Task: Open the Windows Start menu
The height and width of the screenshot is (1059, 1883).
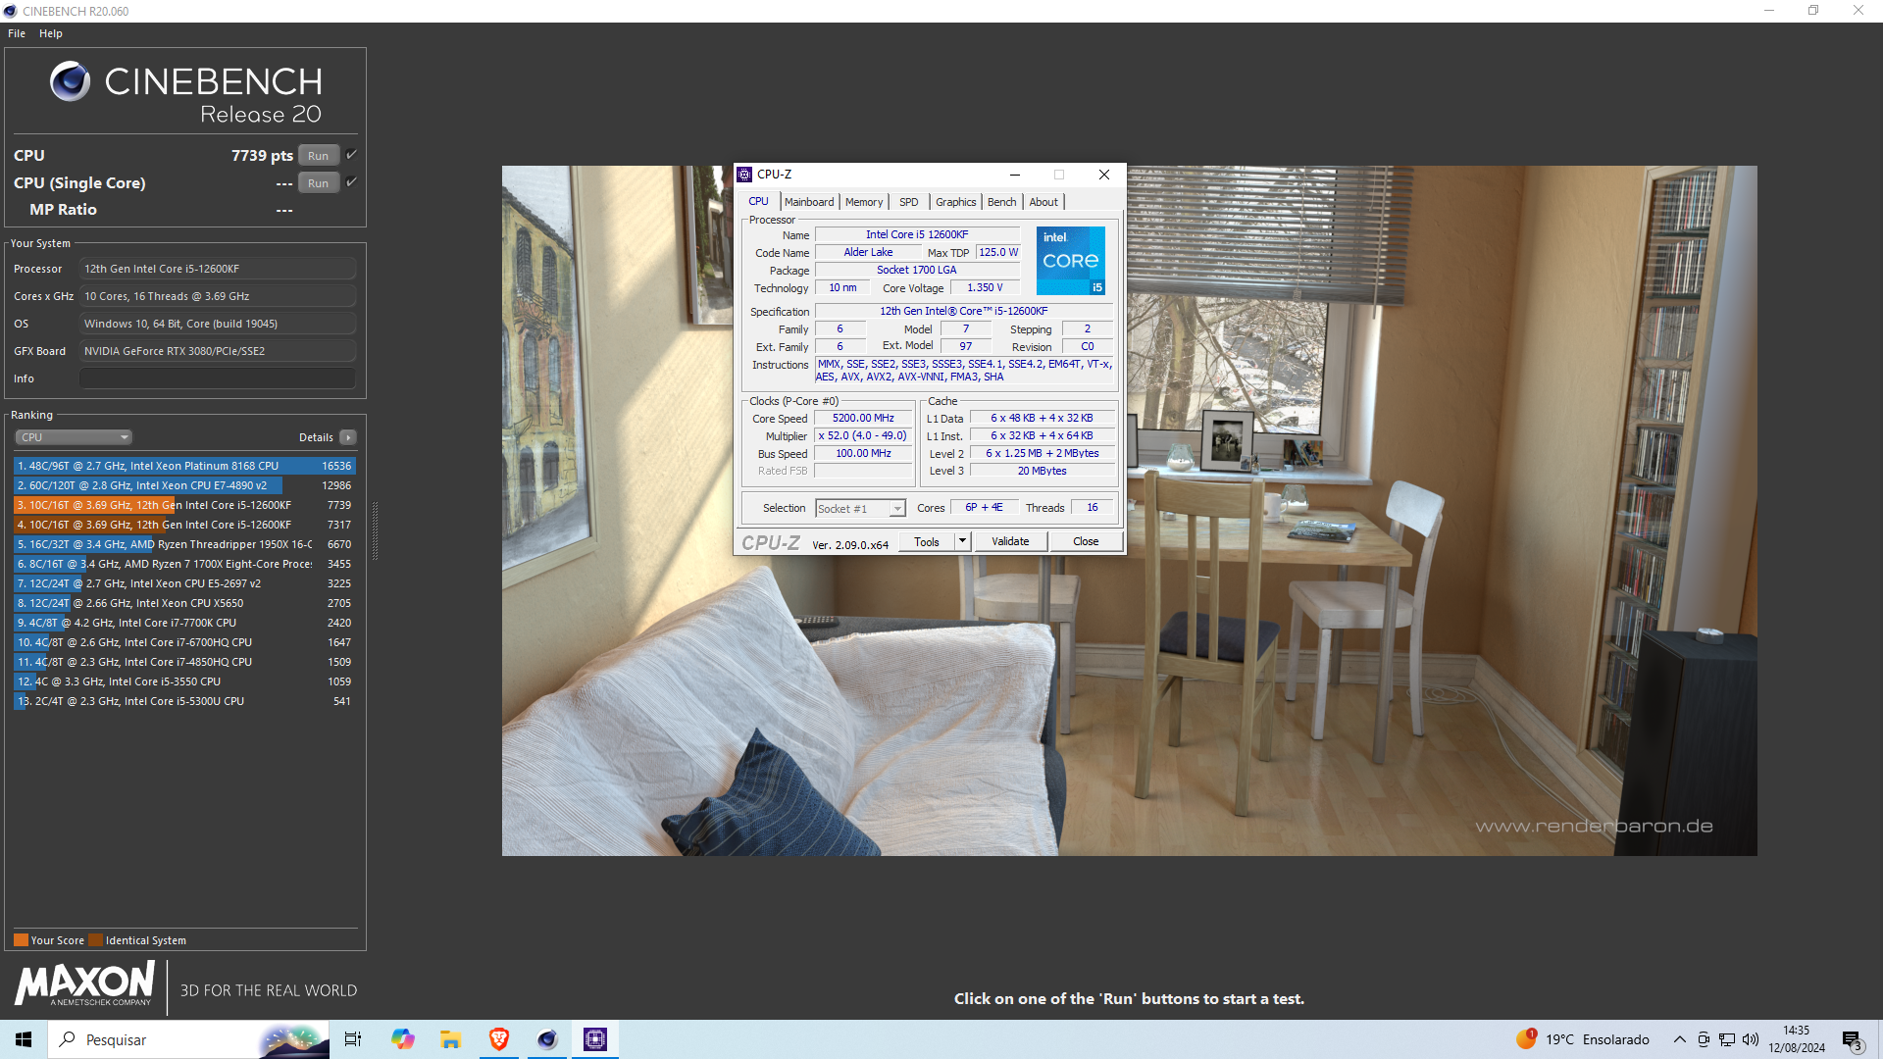Action: click(24, 1039)
